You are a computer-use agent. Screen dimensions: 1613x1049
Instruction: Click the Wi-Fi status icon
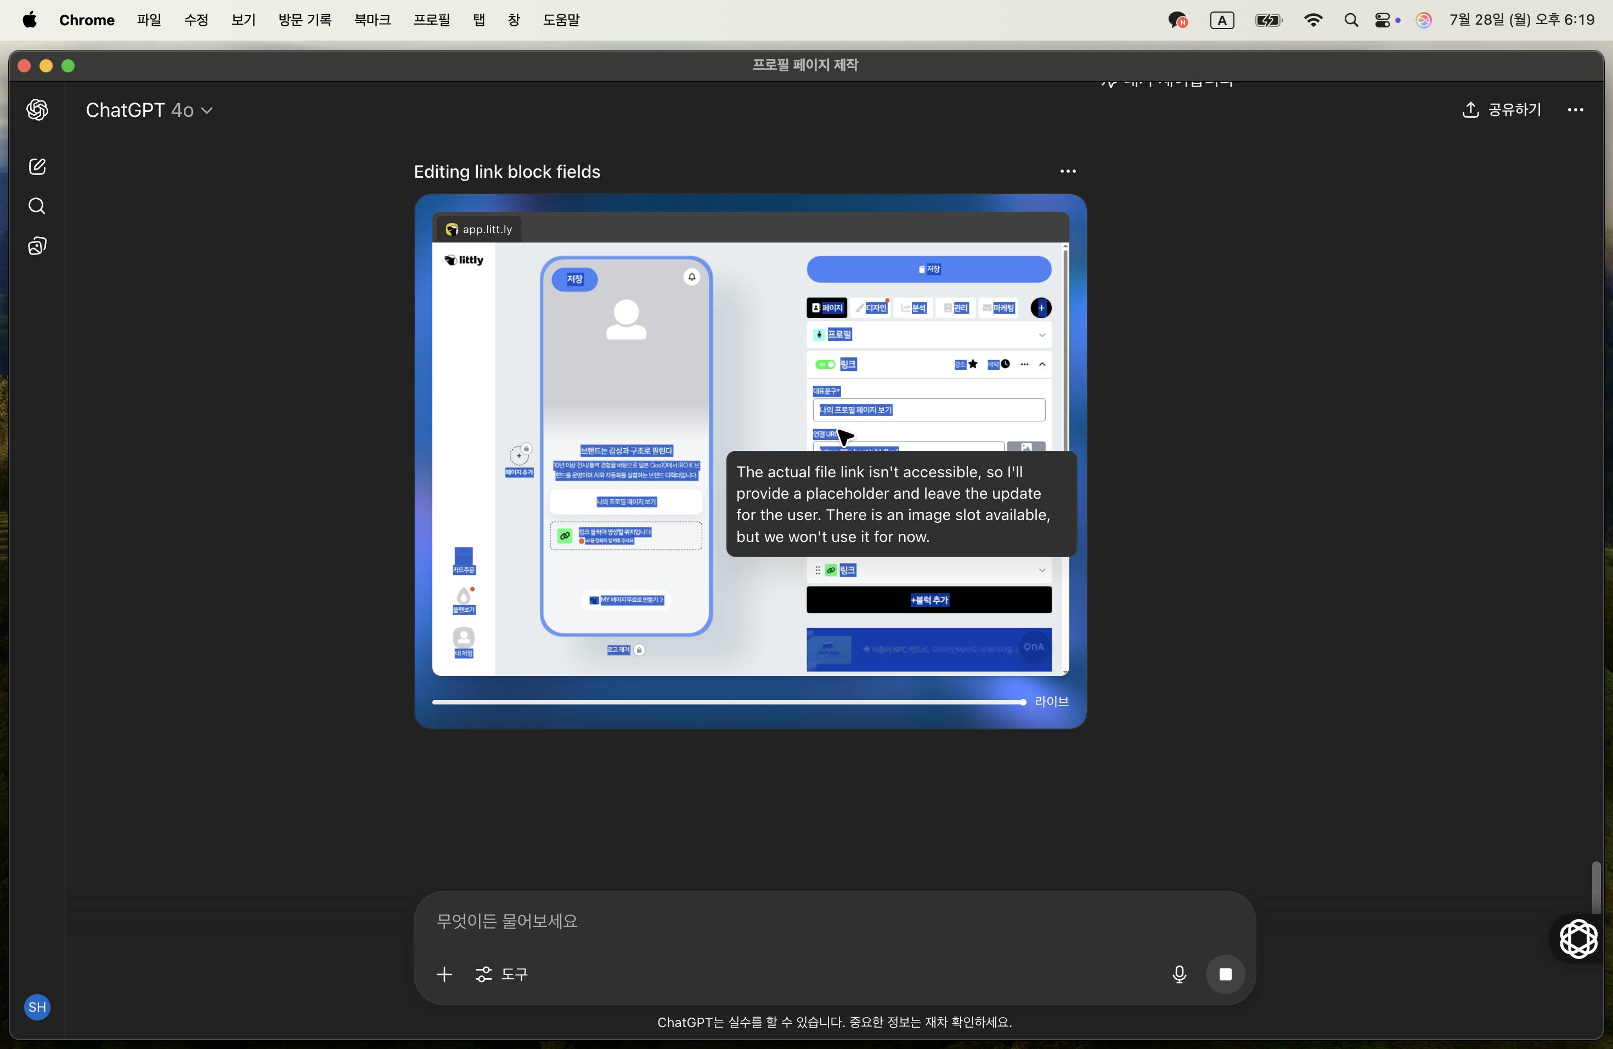[1313, 20]
